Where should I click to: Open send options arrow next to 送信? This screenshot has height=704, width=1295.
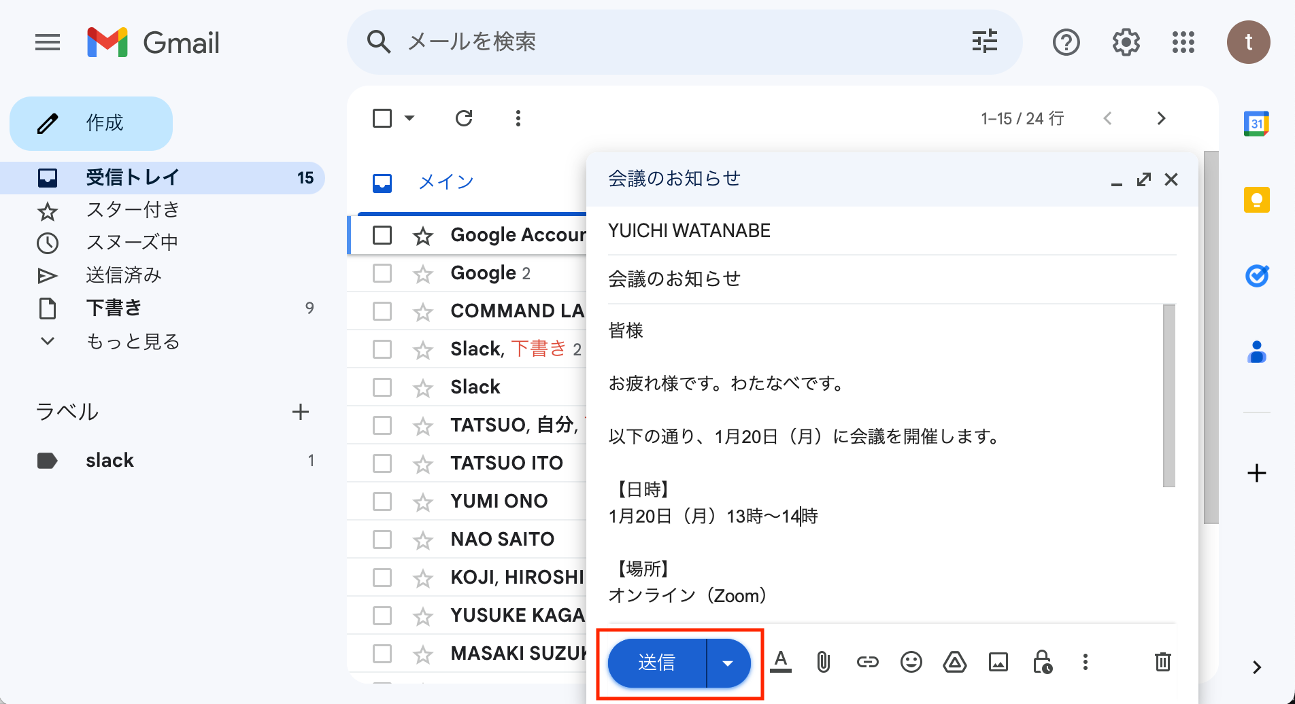coord(728,663)
